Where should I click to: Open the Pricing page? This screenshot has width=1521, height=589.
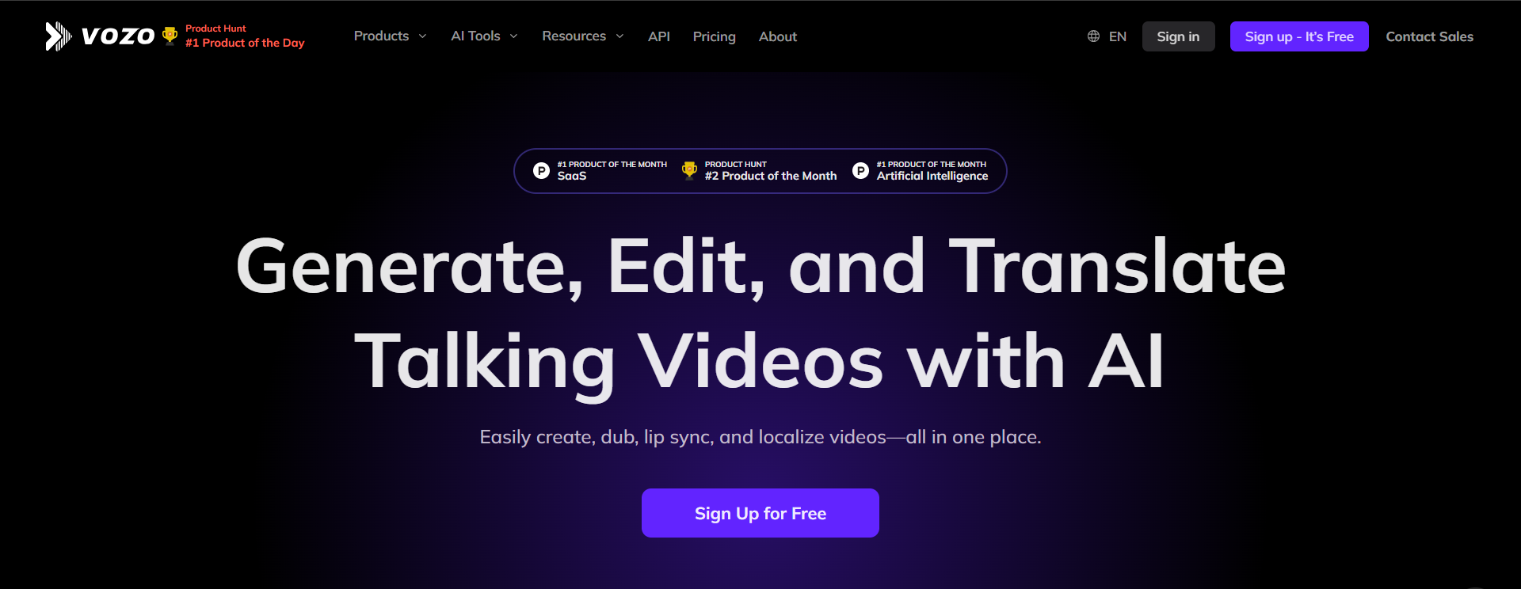pyautogui.click(x=714, y=36)
